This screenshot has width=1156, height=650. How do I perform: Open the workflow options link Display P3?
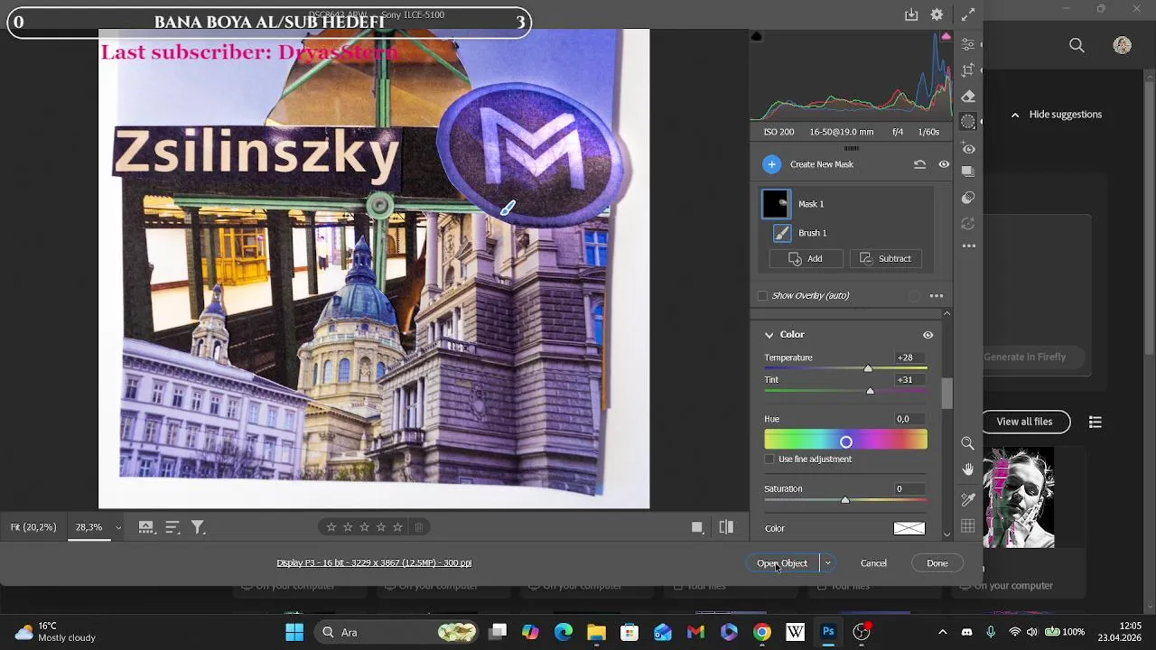pyautogui.click(x=374, y=563)
